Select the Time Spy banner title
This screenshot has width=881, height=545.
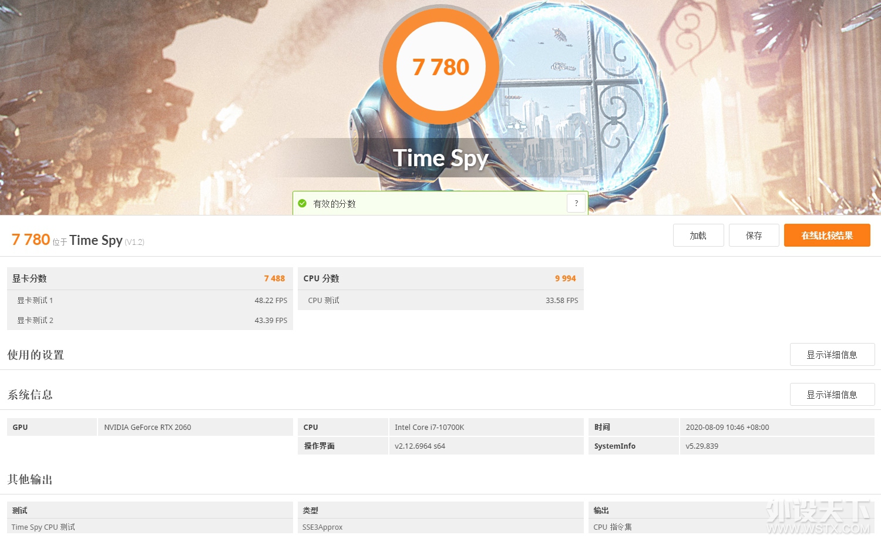click(441, 158)
